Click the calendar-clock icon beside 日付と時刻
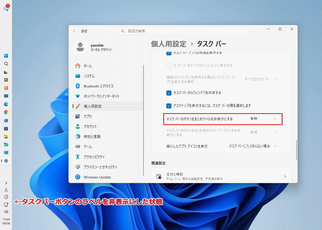This screenshot has width=322, height=230. coord(159,176)
